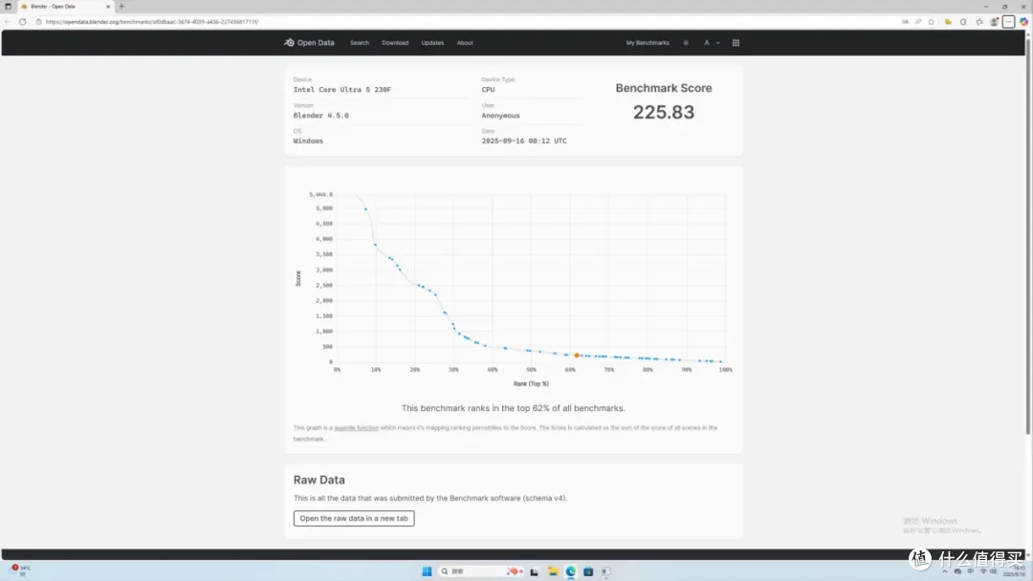
Task: Focus the browser address bar URL
Action: (152, 22)
